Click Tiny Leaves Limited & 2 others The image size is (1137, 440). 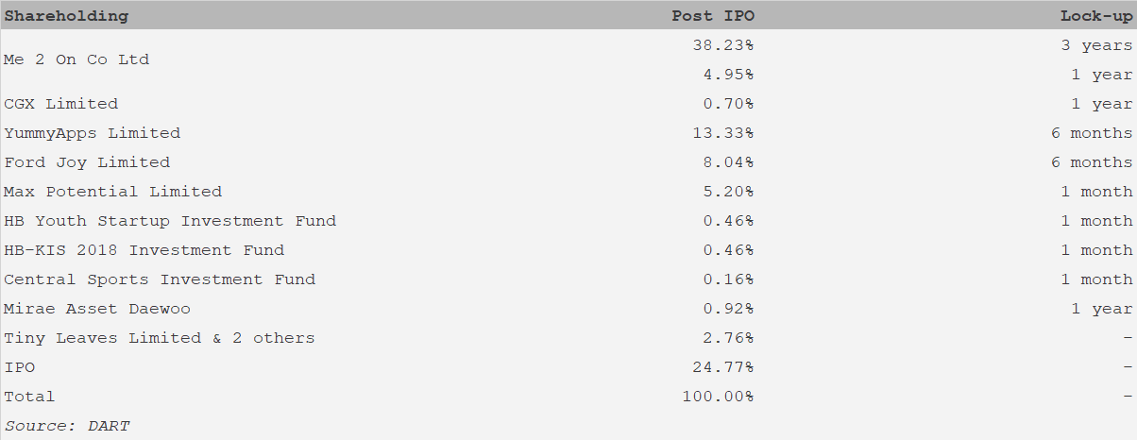[160, 338]
